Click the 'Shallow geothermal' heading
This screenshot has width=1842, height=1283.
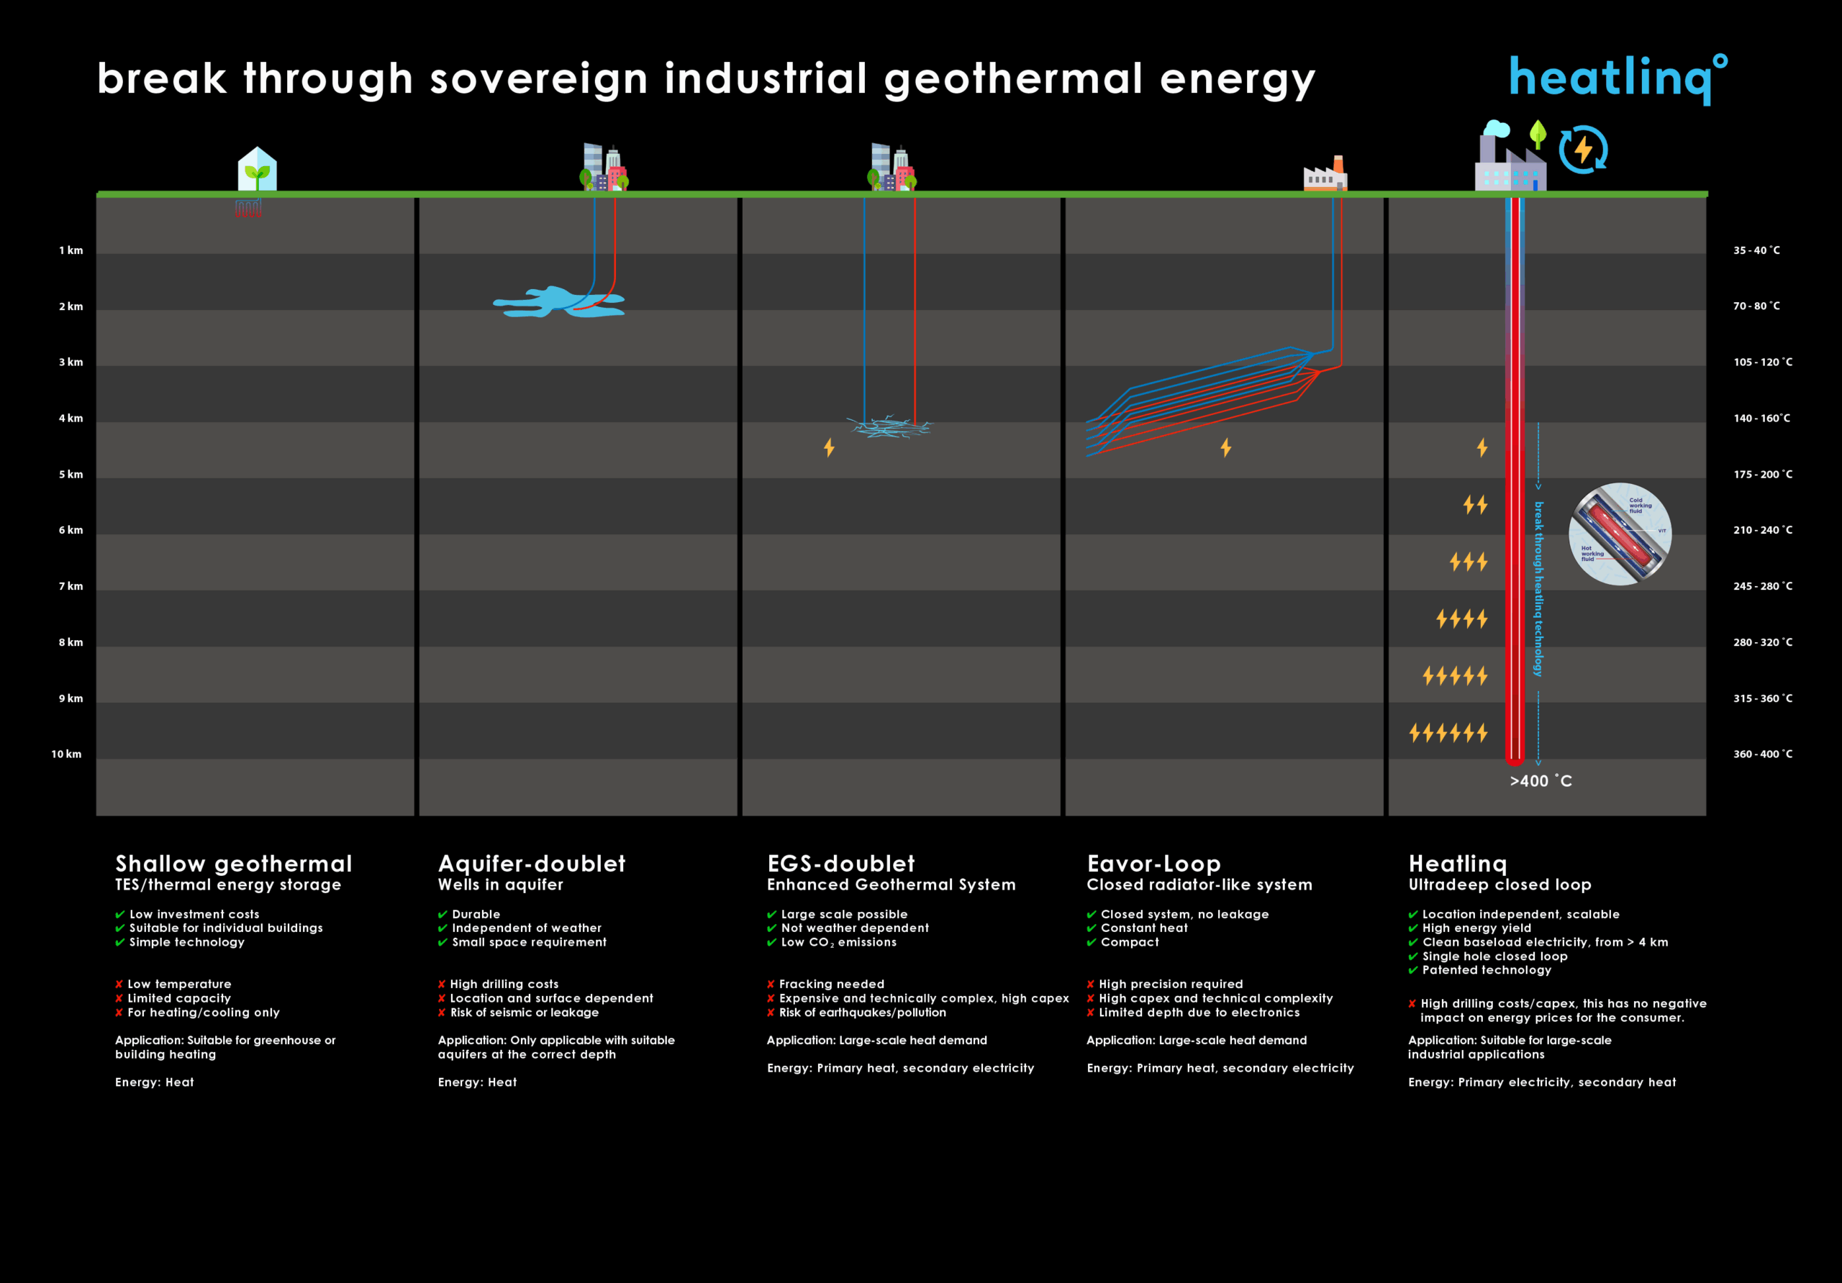(233, 864)
